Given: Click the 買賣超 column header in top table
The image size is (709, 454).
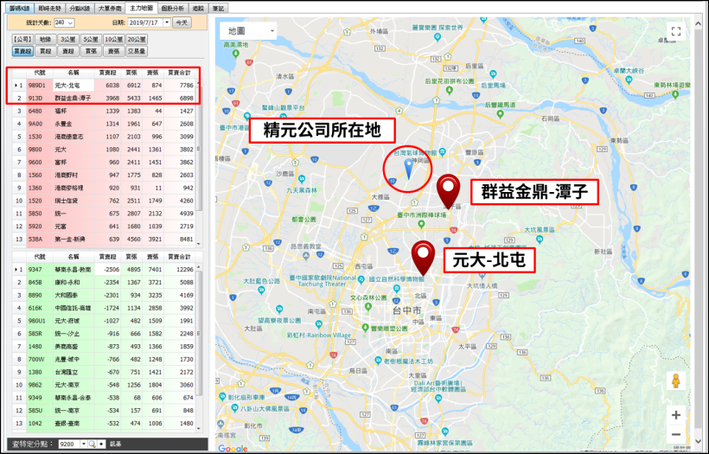Looking at the screenshot, I should pyautogui.click(x=107, y=73).
